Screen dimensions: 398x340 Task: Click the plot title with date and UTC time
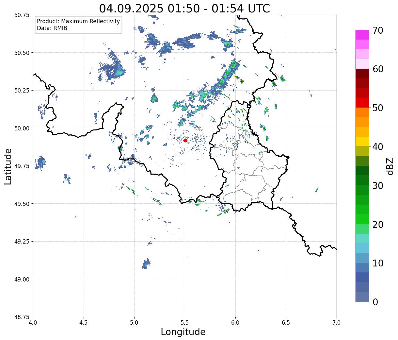coord(184,8)
